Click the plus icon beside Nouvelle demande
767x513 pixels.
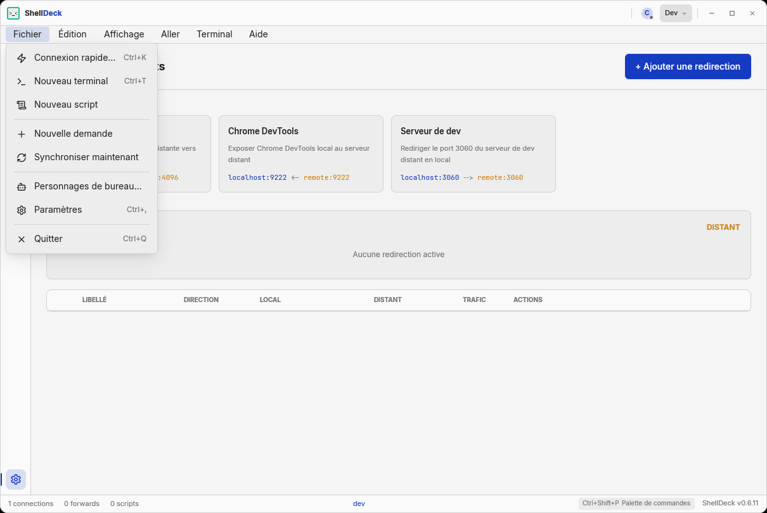[22, 134]
